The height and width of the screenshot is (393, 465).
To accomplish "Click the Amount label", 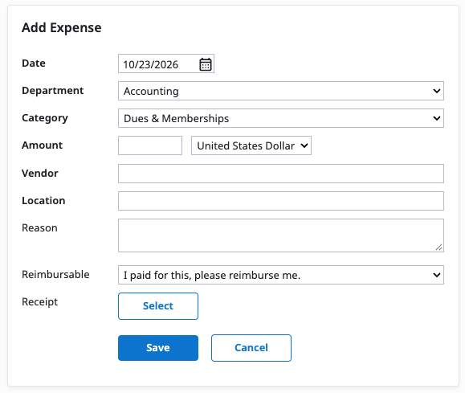I will 42,145.
